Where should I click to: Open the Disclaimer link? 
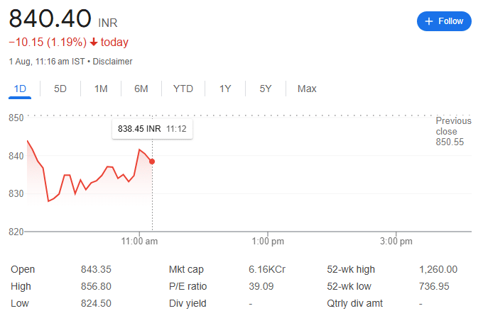(112, 62)
